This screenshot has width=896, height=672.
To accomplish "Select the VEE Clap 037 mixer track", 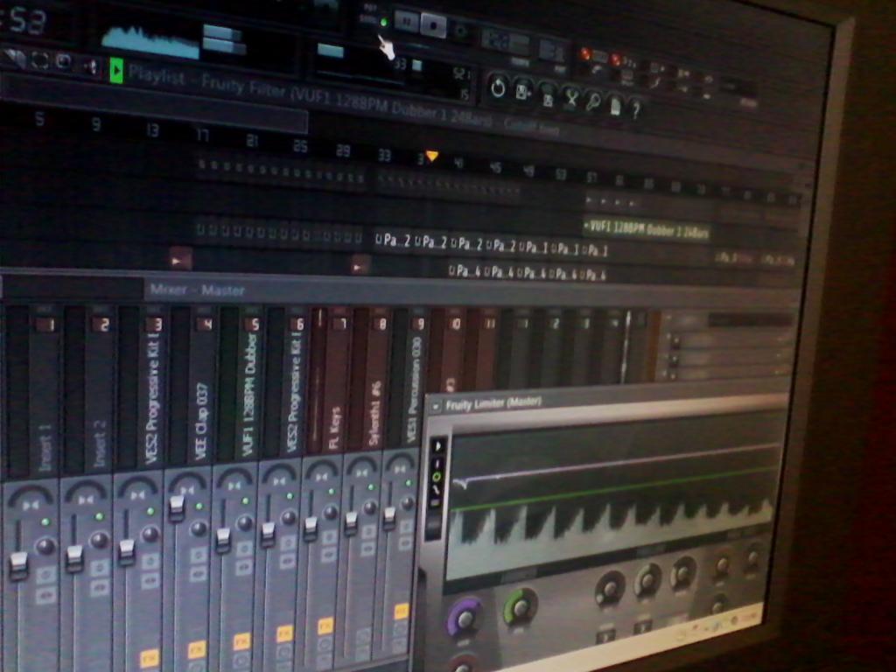I will tap(200, 421).
